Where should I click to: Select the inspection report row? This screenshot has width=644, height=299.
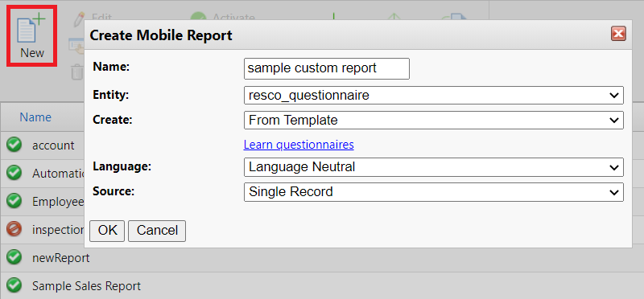42,230
